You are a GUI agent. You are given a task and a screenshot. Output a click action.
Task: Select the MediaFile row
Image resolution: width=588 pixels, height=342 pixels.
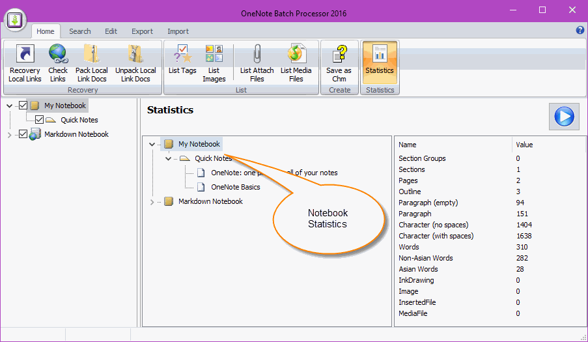(490, 313)
